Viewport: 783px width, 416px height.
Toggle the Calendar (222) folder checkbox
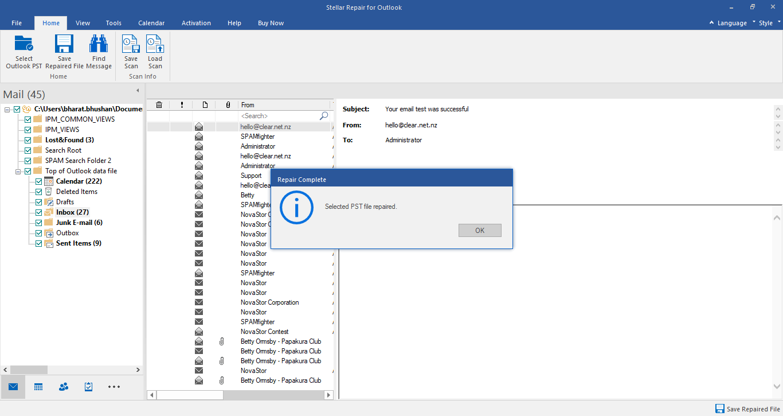click(39, 181)
